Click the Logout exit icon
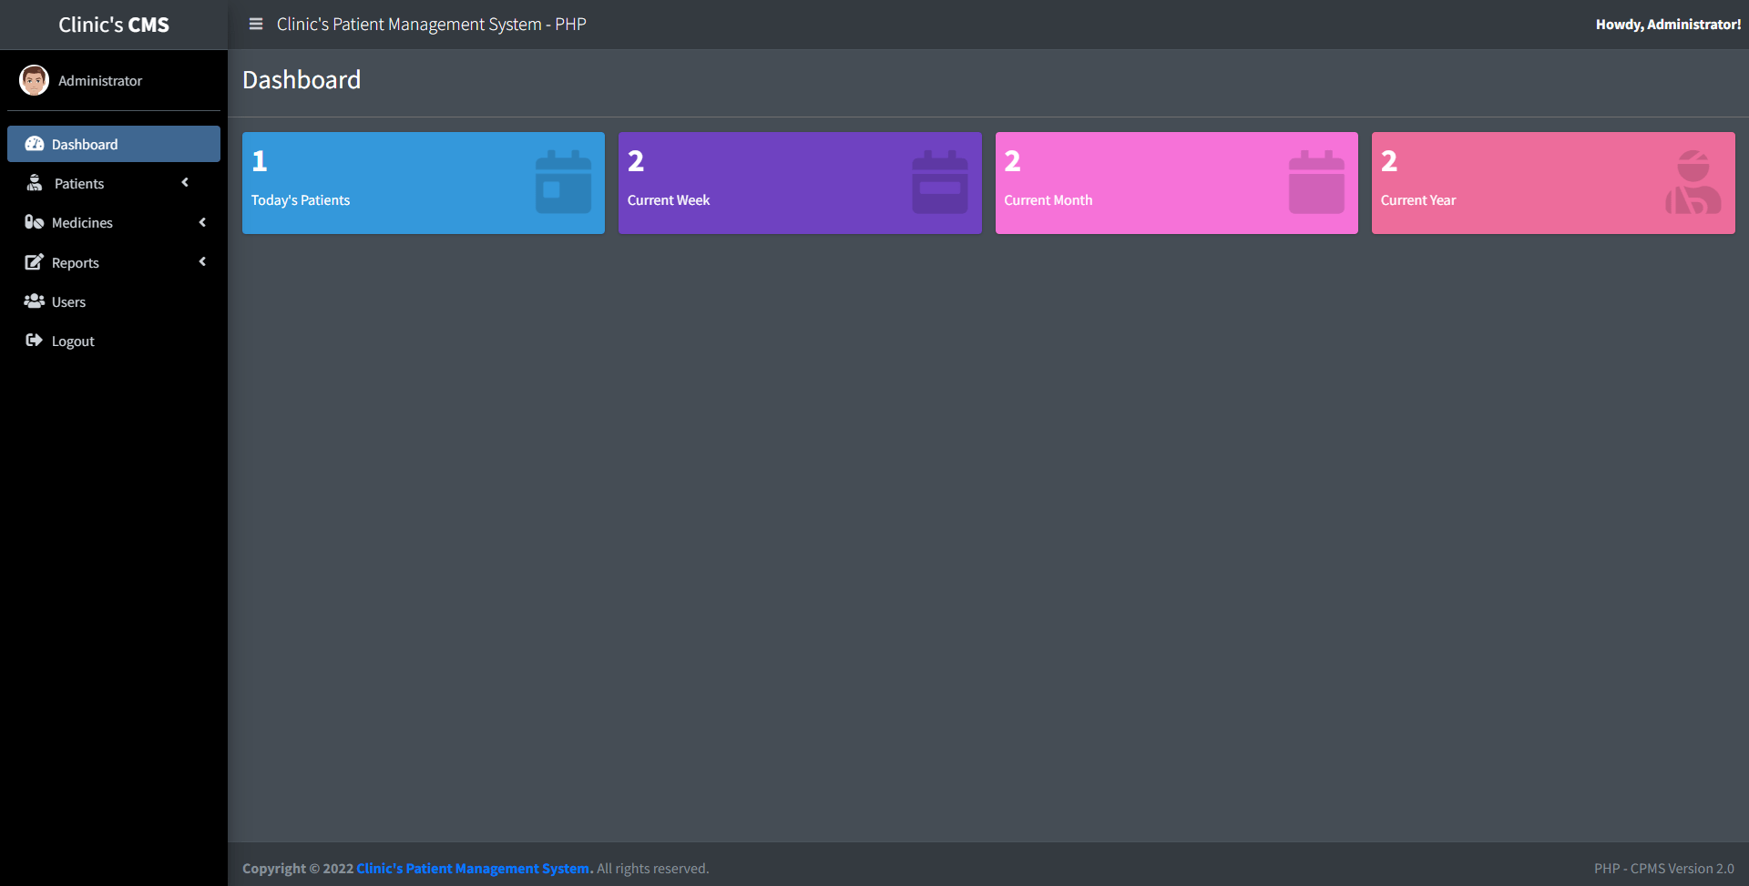 coord(34,340)
